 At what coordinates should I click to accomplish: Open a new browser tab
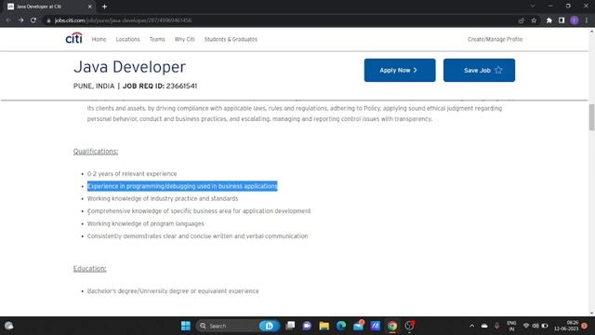(x=104, y=7)
